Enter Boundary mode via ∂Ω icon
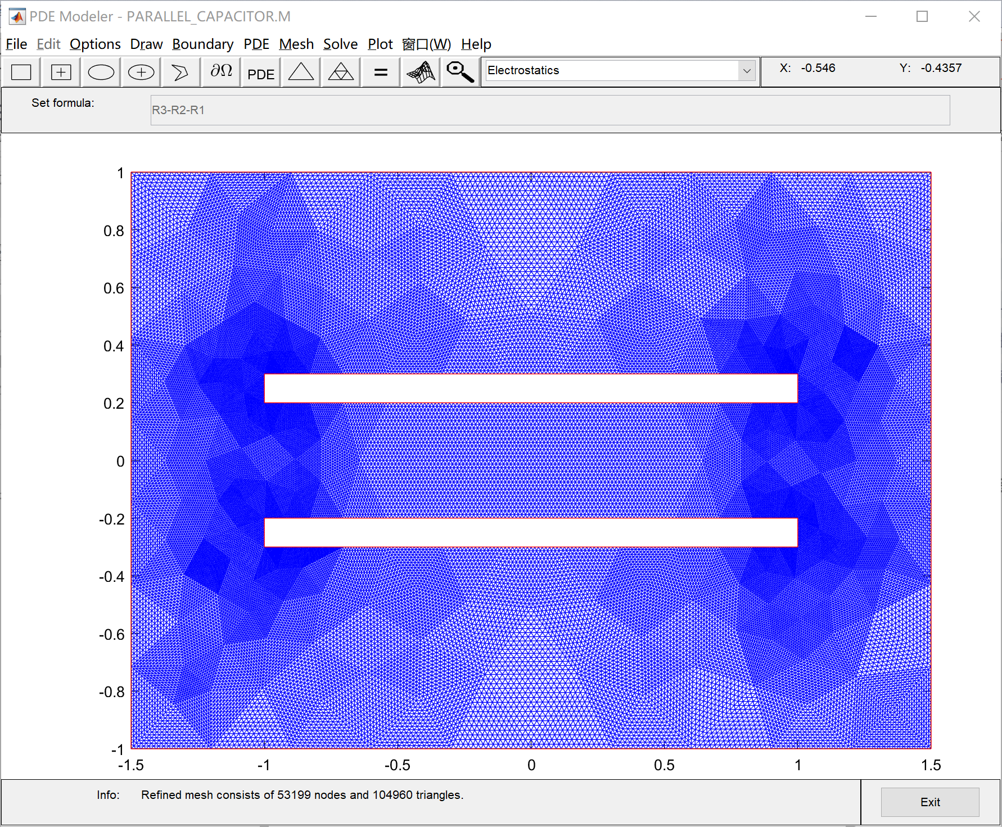Screen dimensions: 1002x827 [220, 72]
